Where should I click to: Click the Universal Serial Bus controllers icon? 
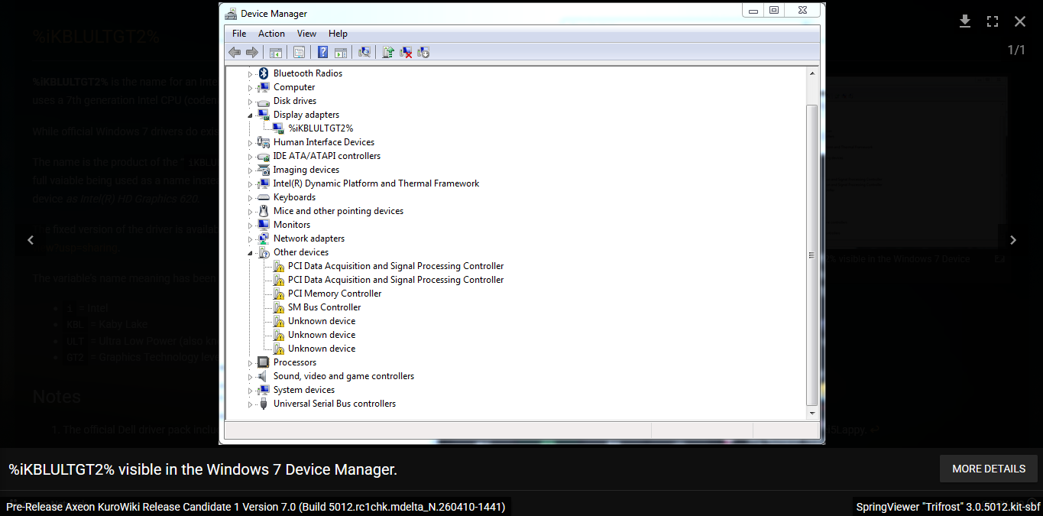(x=264, y=404)
